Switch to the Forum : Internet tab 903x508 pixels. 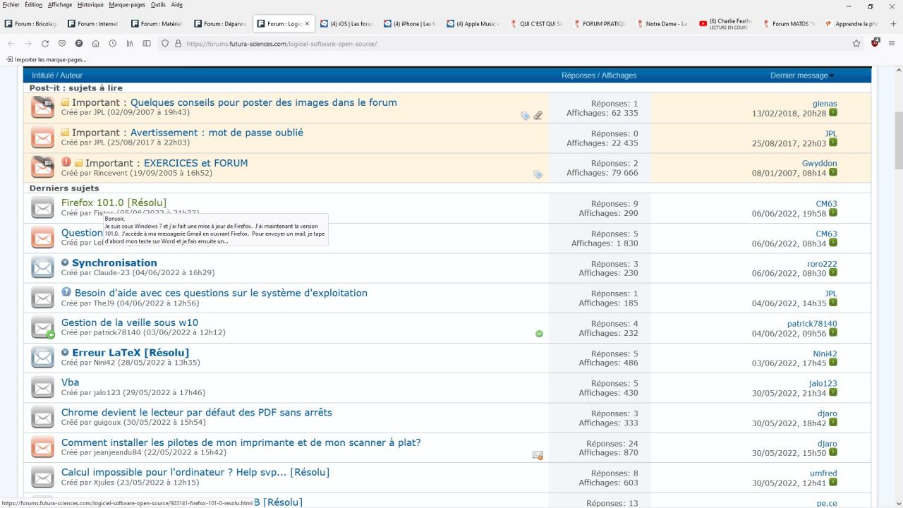(x=94, y=24)
